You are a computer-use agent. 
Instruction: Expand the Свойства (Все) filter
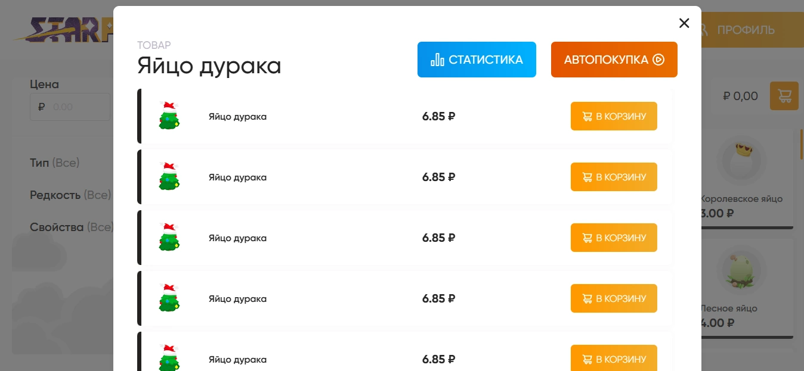tap(72, 227)
